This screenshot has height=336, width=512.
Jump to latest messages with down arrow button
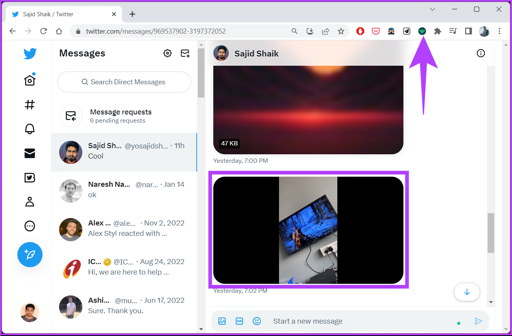[467, 292]
